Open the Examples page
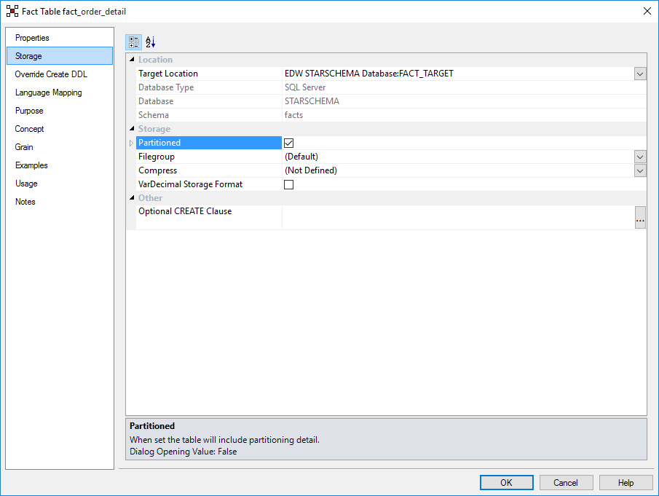The height and width of the screenshot is (496, 659). point(60,165)
